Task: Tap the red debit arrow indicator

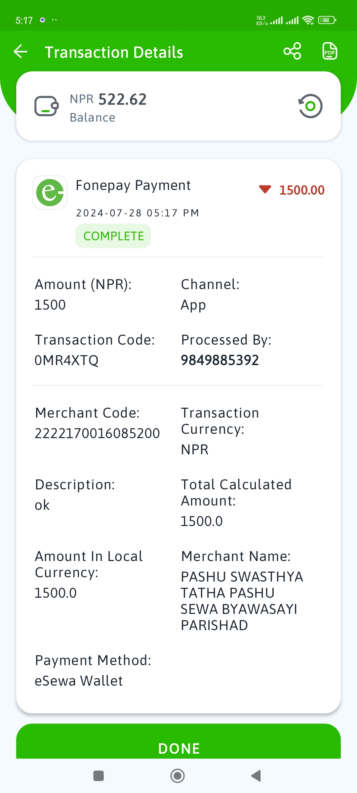Action: [265, 189]
